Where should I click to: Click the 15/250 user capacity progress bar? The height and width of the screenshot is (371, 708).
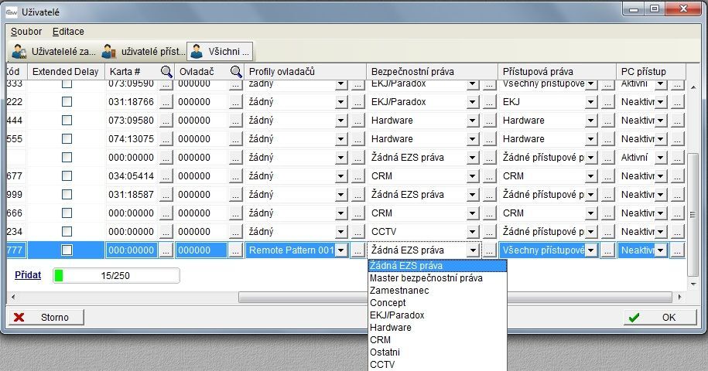115,275
